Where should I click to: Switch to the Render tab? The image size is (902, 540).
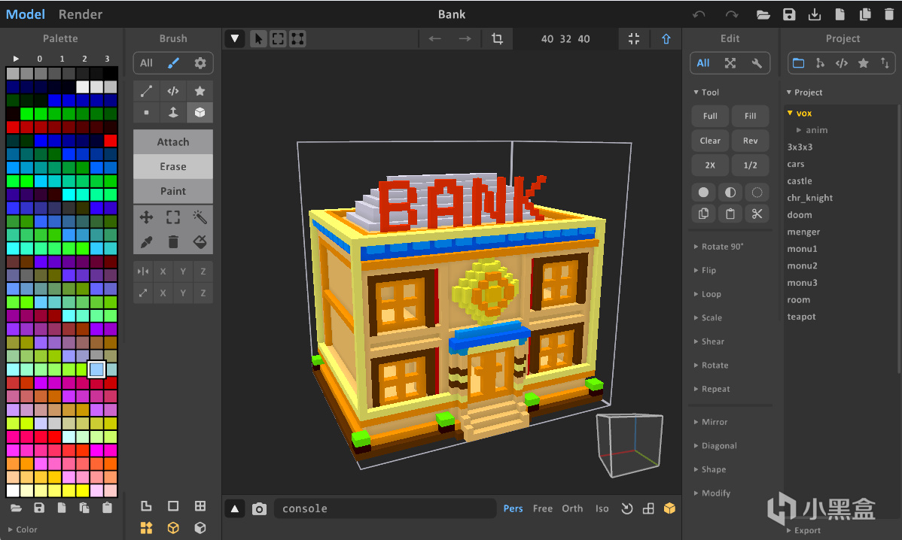[x=81, y=14]
